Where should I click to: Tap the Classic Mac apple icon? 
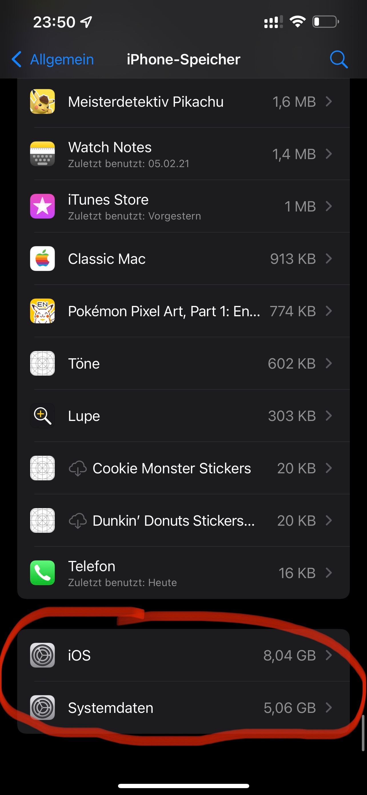point(43,259)
